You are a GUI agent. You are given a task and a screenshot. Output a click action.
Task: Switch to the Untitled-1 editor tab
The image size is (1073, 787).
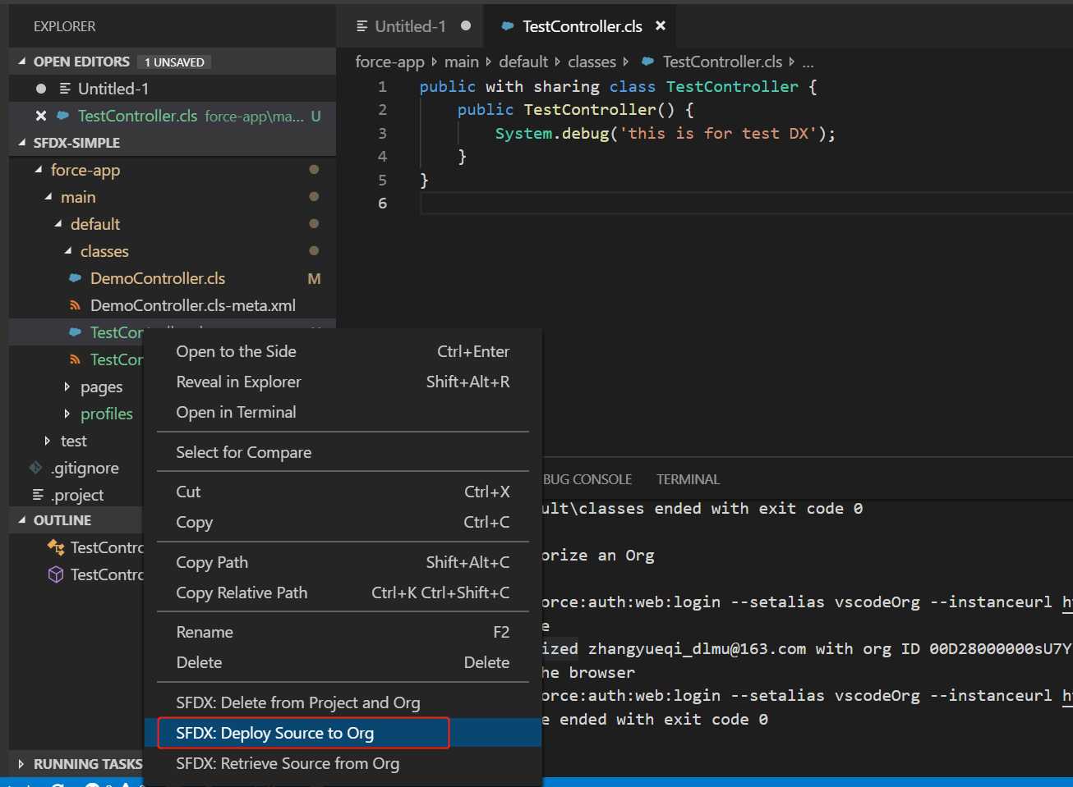click(411, 26)
